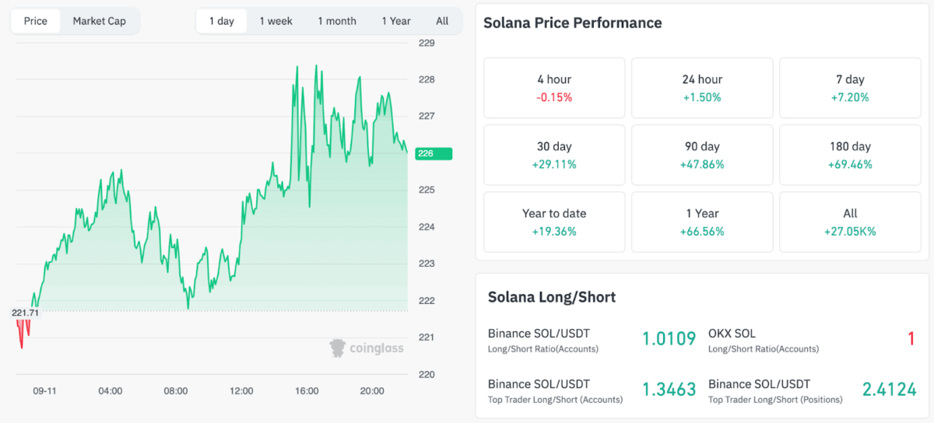
Task: Click Binance Top Trader Long/Short (Accounts) label
Action: pyautogui.click(x=555, y=391)
